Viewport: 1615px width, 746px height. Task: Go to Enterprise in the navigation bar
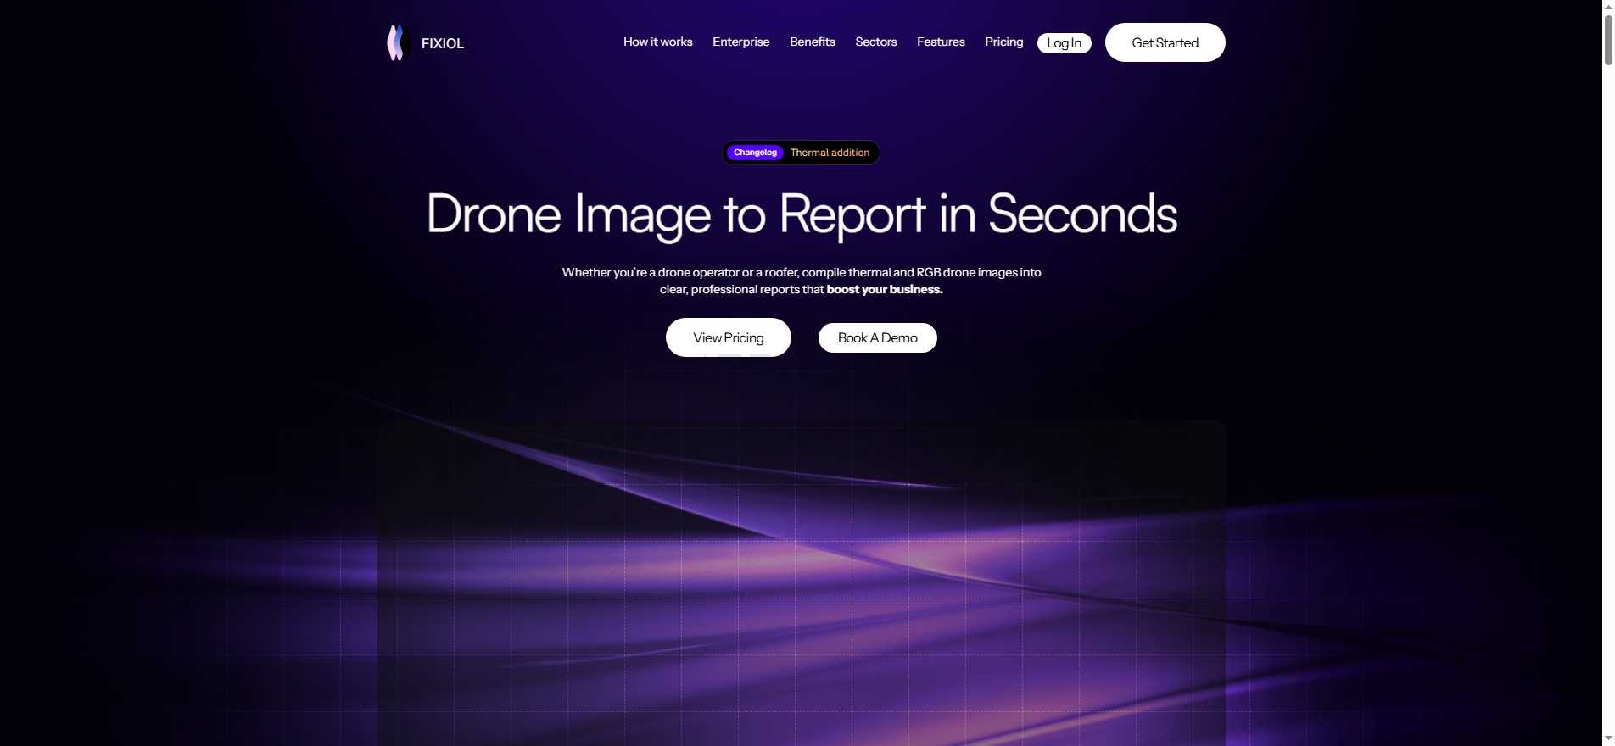click(740, 42)
